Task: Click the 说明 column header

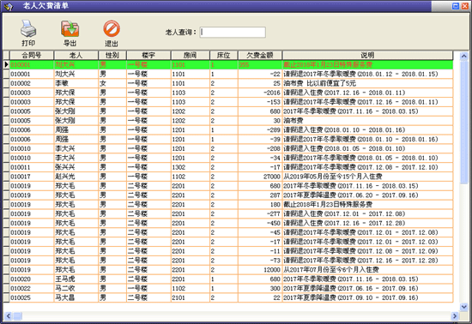Action: pos(367,56)
